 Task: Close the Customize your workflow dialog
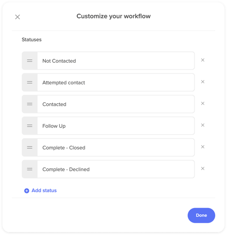tap(18, 17)
